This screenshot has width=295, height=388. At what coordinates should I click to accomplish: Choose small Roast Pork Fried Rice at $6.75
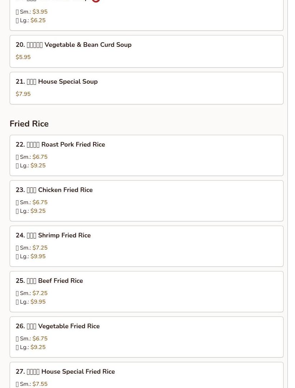pyautogui.click(x=32, y=157)
